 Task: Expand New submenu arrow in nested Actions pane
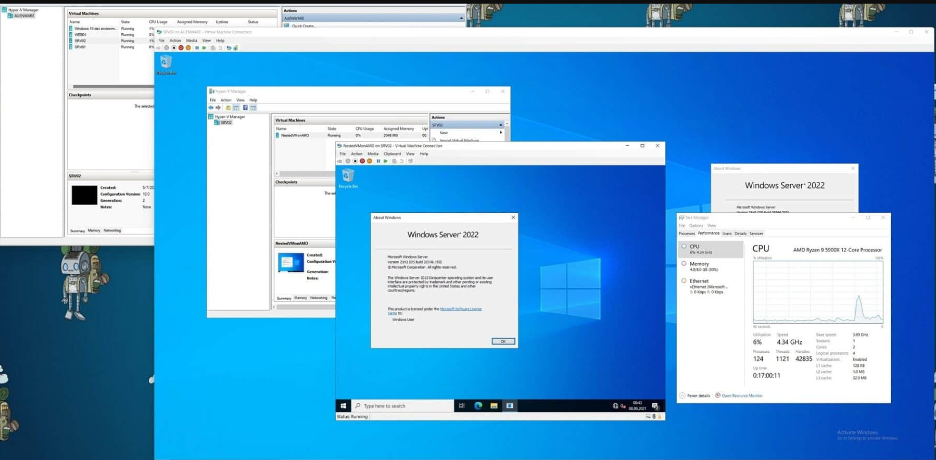501,133
